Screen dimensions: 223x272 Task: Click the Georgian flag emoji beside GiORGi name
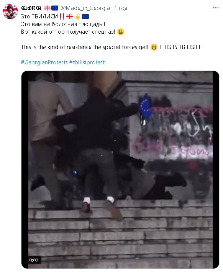(x=47, y=8)
